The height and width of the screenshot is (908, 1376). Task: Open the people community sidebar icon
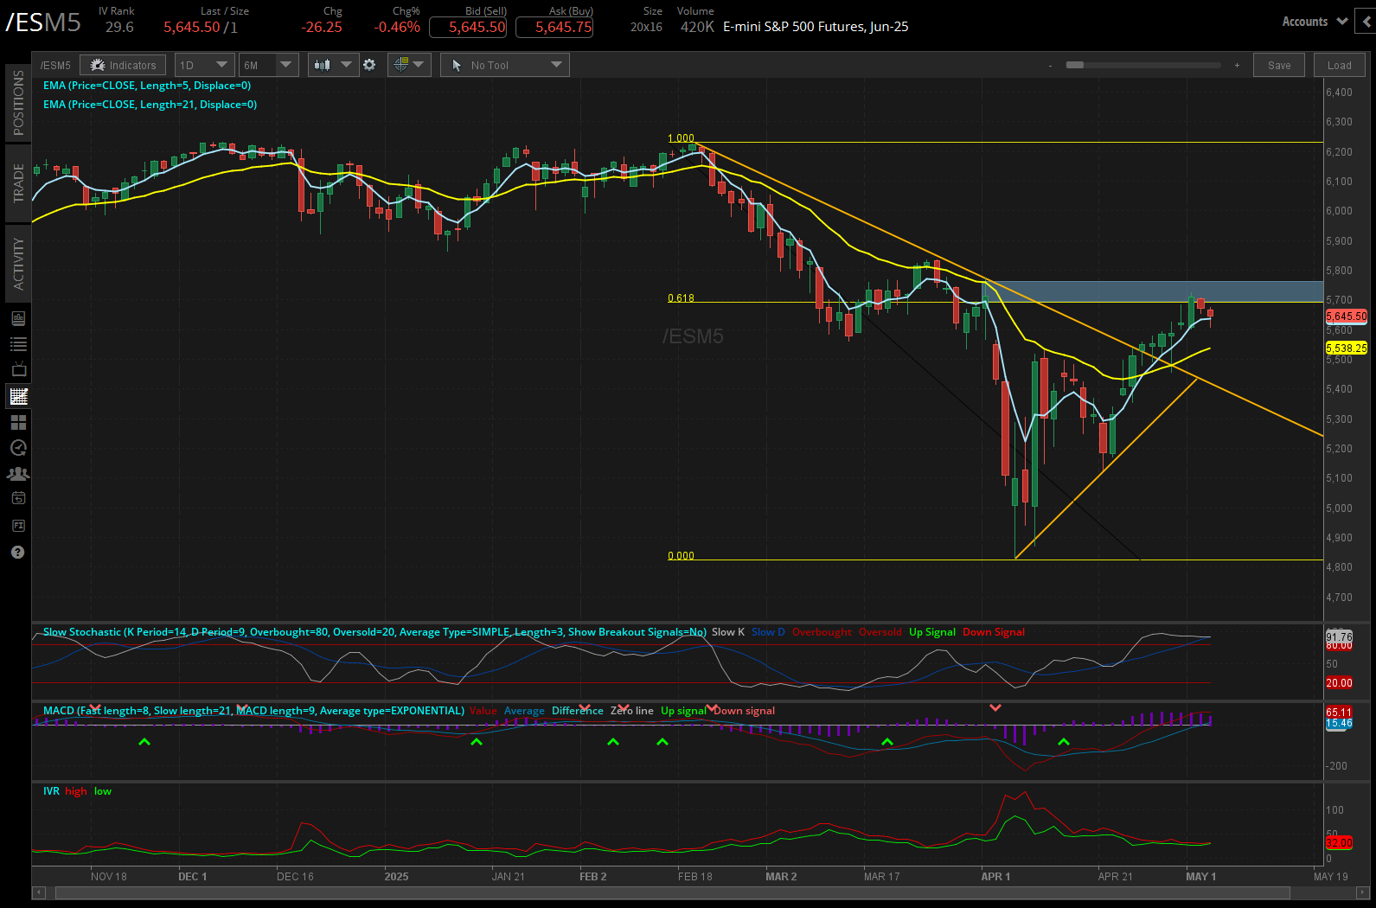(x=18, y=474)
